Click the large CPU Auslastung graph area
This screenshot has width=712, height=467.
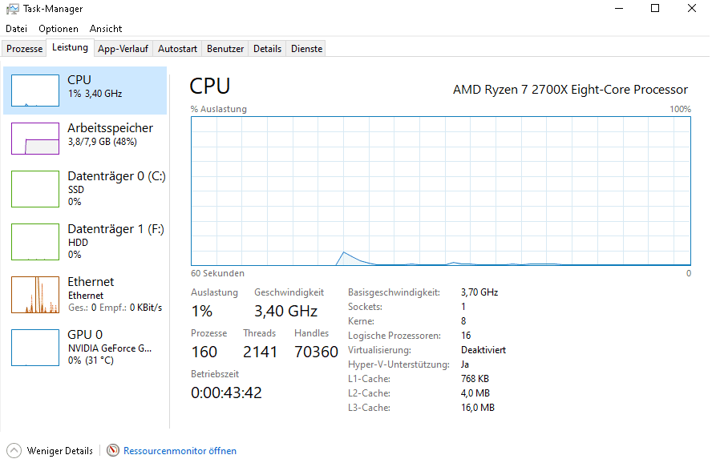[441, 191]
